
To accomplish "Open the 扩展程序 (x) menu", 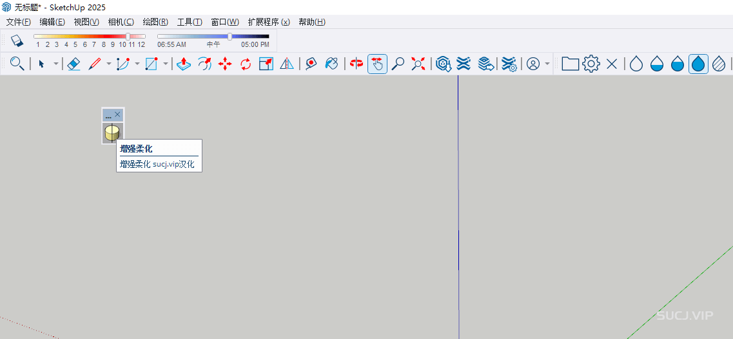I will click(x=269, y=22).
